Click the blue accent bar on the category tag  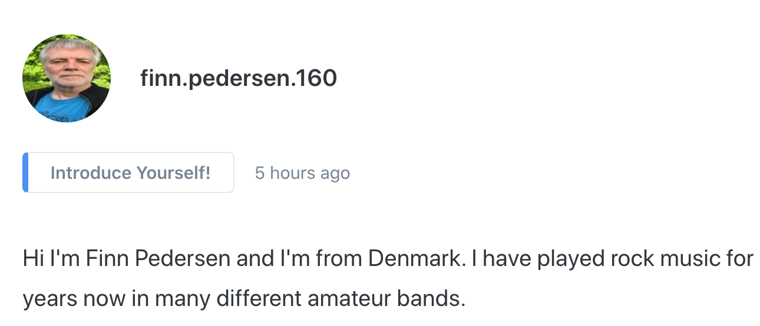point(25,172)
